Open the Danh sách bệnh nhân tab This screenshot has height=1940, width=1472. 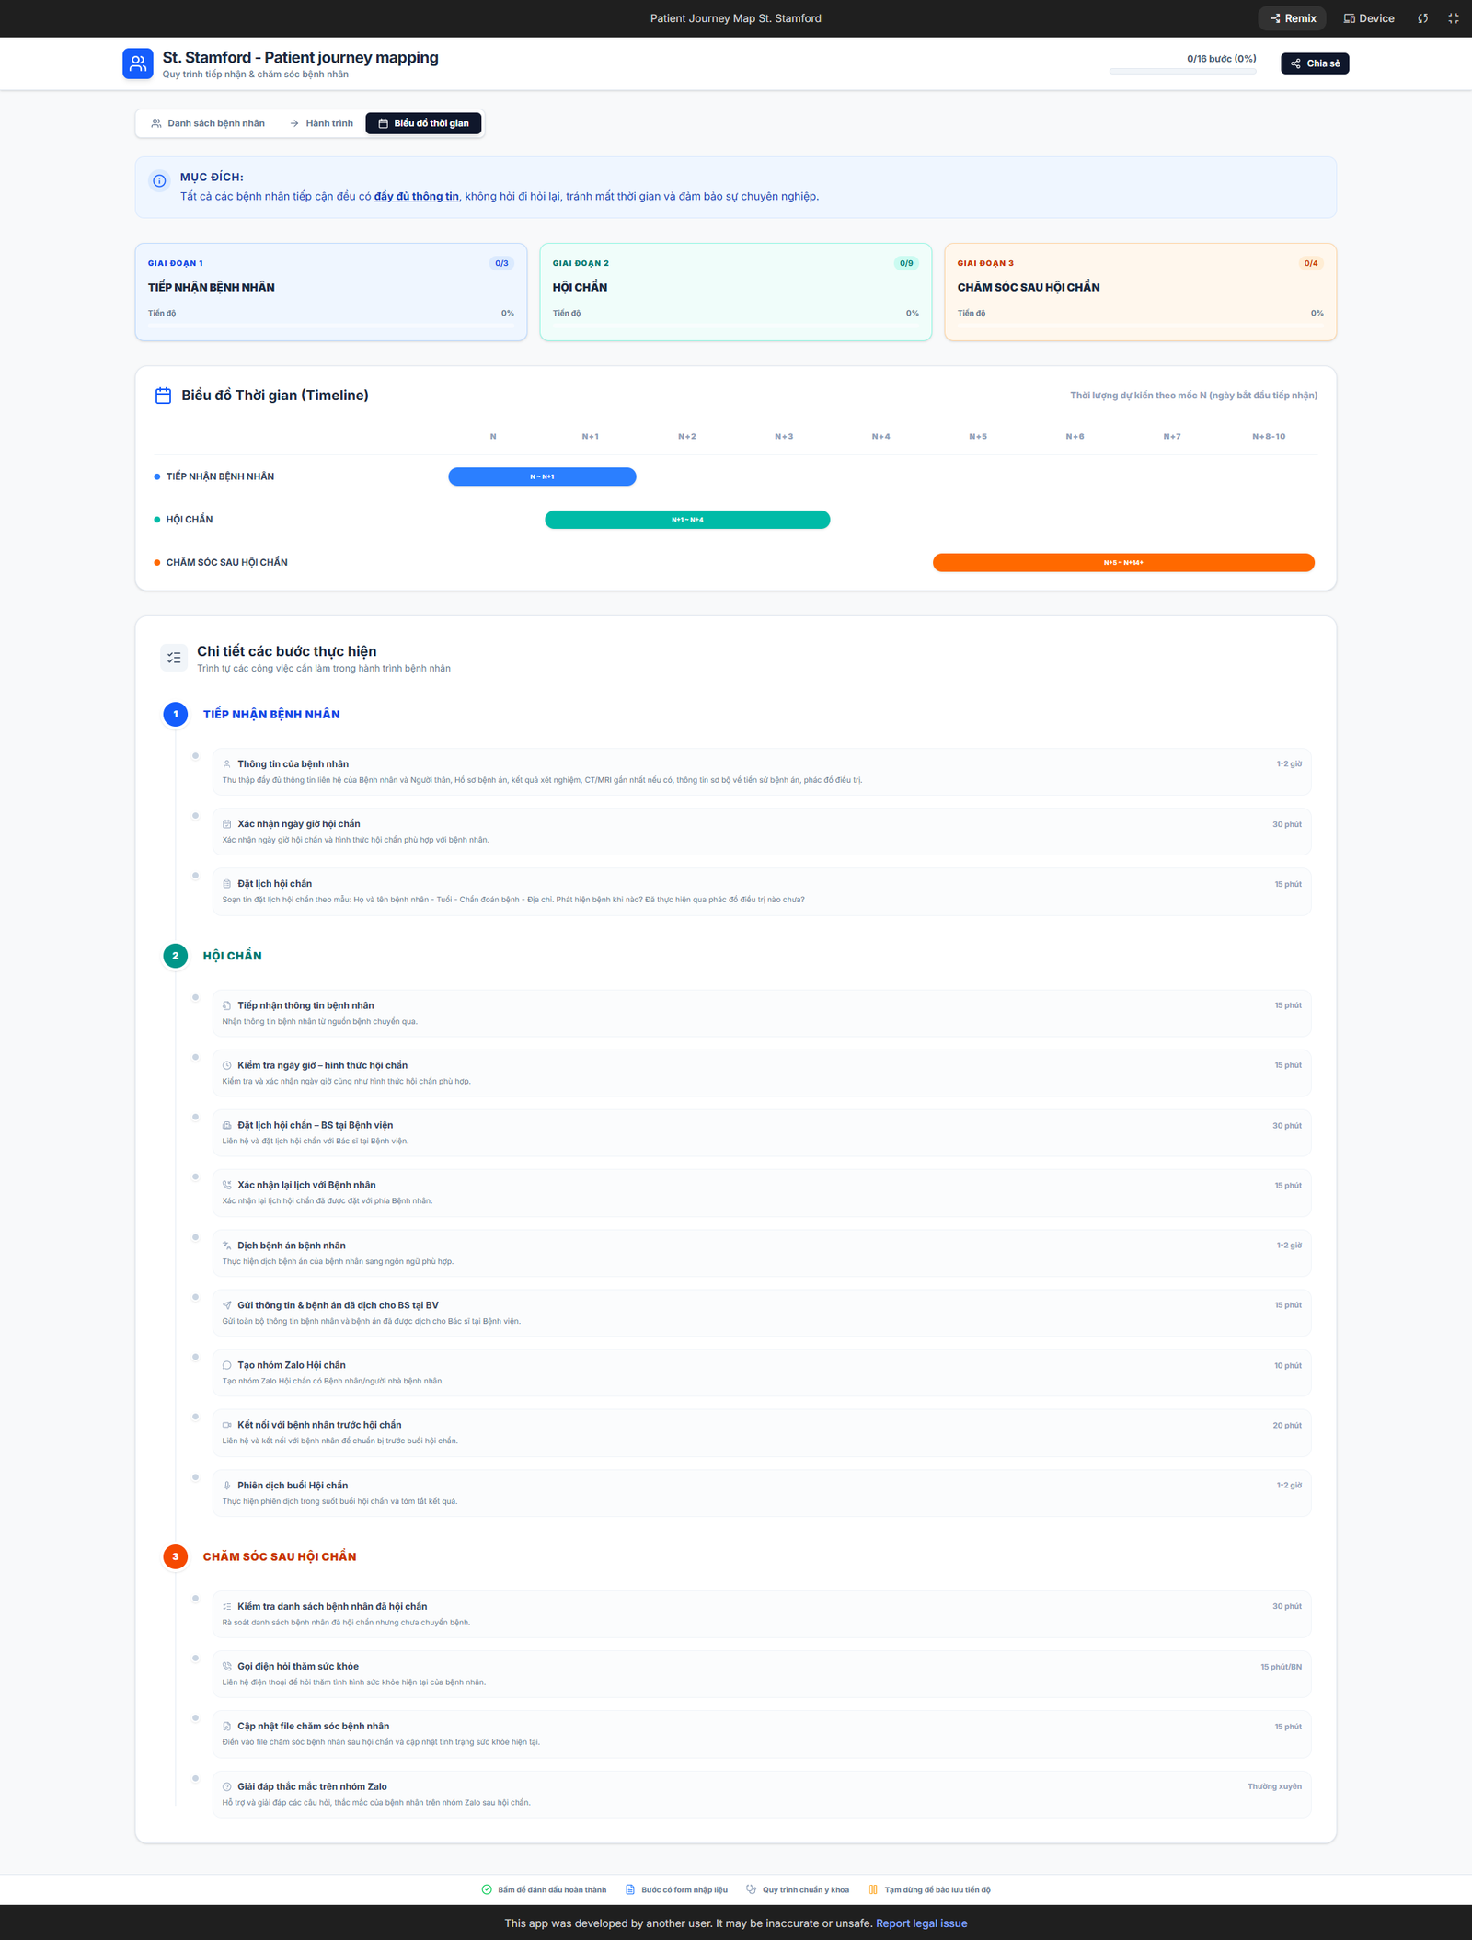[208, 123]
